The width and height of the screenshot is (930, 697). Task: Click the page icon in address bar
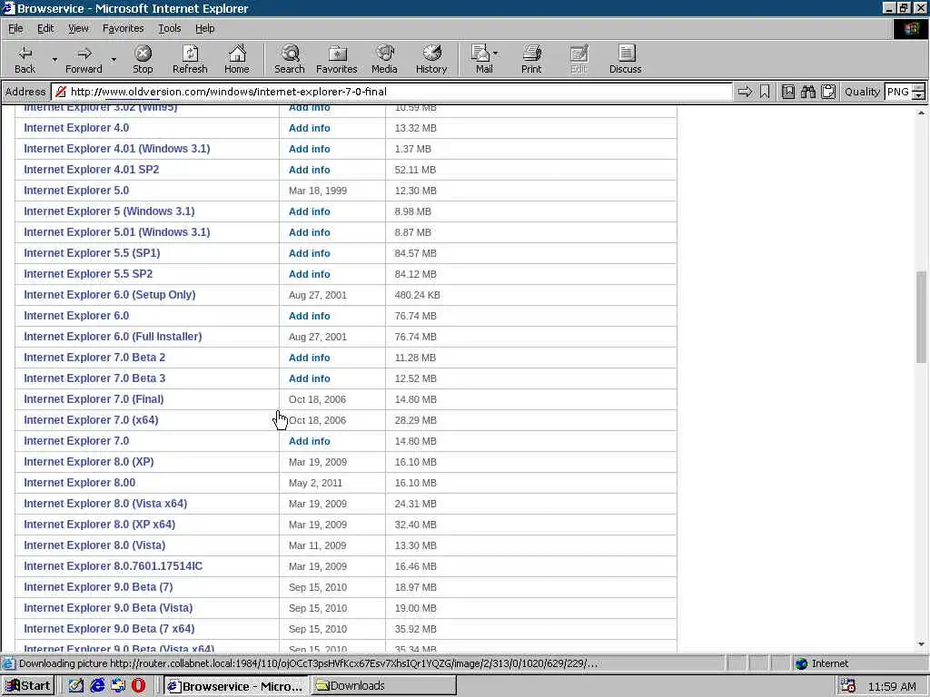coord(61,92)
